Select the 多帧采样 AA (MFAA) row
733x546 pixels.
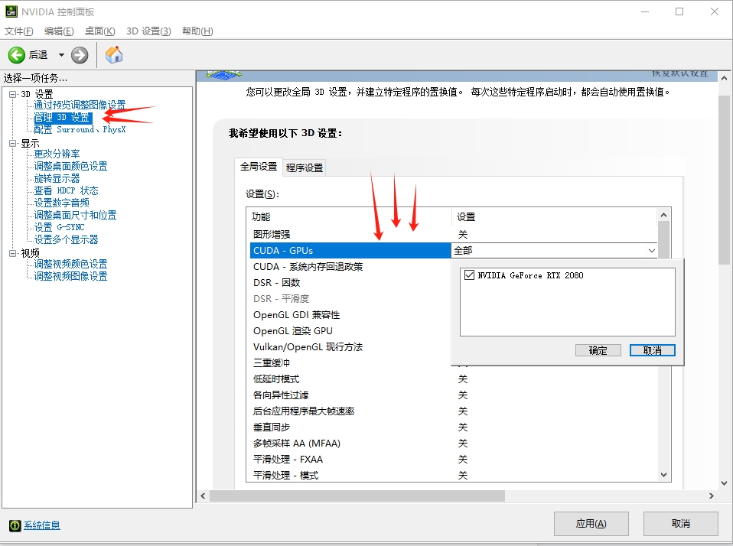tap(454, 444)
